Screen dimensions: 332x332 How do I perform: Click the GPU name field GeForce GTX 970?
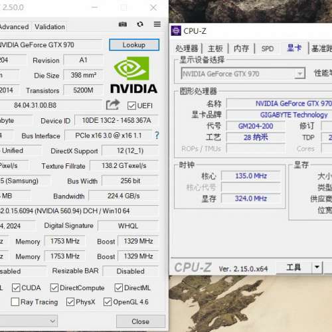50,45
